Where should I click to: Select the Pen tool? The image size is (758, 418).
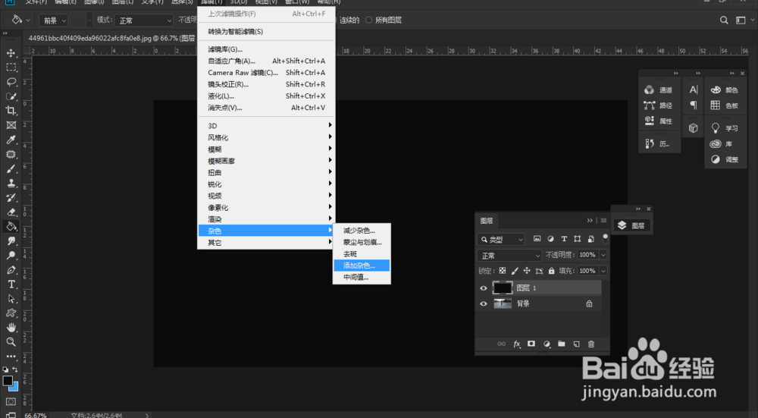[x=11, y=270]
